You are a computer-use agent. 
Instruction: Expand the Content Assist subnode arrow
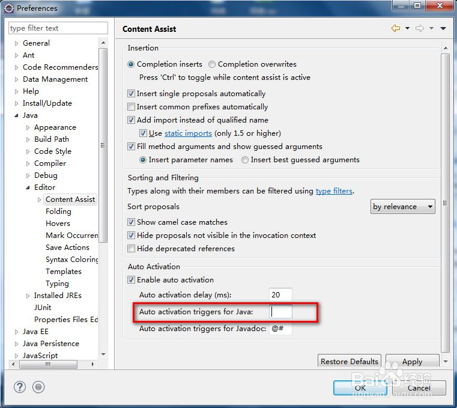coord(39,199)
